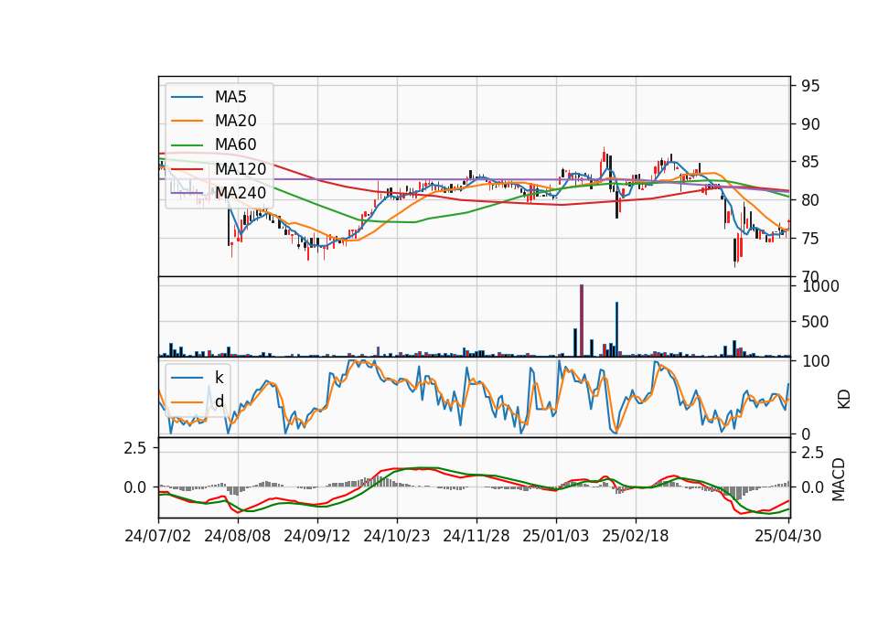Click the date label 25/01/03
The height and width of the screenshot is (631, 878).
click(x=556, y=536)
